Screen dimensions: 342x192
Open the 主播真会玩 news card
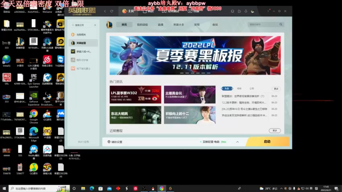190,94
